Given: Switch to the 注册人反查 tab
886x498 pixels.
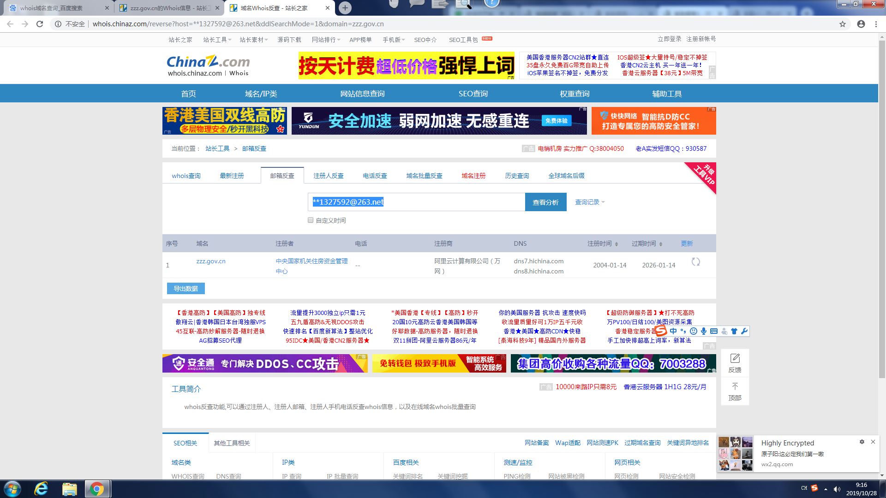Looking at the screenshot, I should click(x=328, y=176).
